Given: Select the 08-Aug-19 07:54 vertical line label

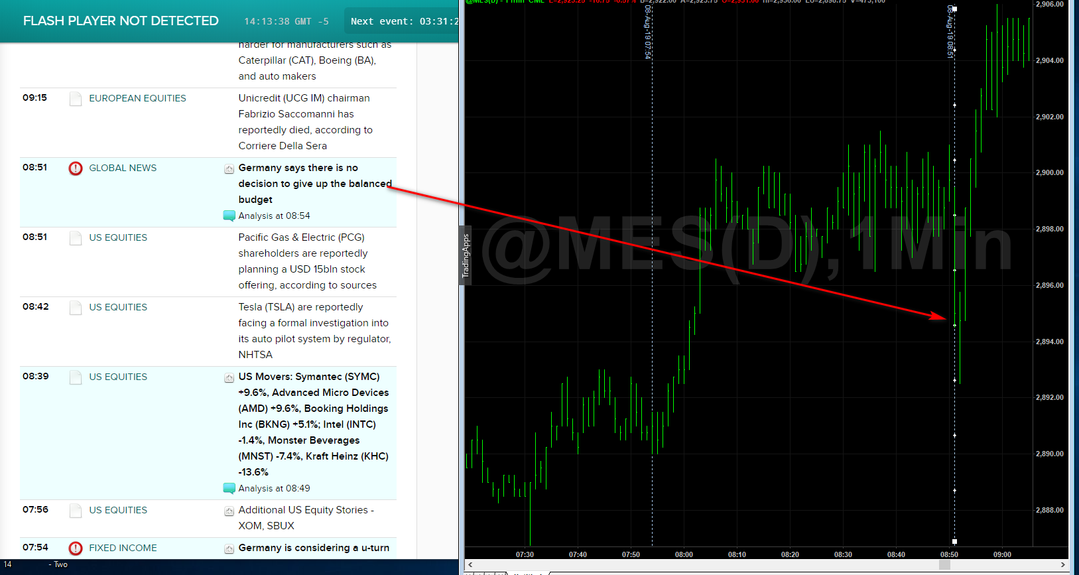Looking at the screenshot, I should 648,32.
